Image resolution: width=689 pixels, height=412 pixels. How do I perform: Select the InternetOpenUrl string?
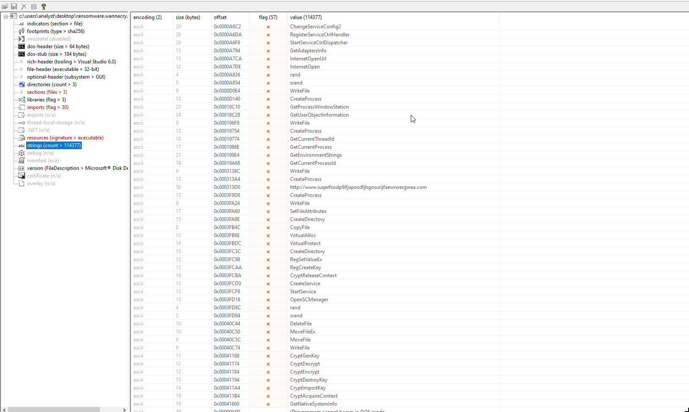(x=308, y=59)
